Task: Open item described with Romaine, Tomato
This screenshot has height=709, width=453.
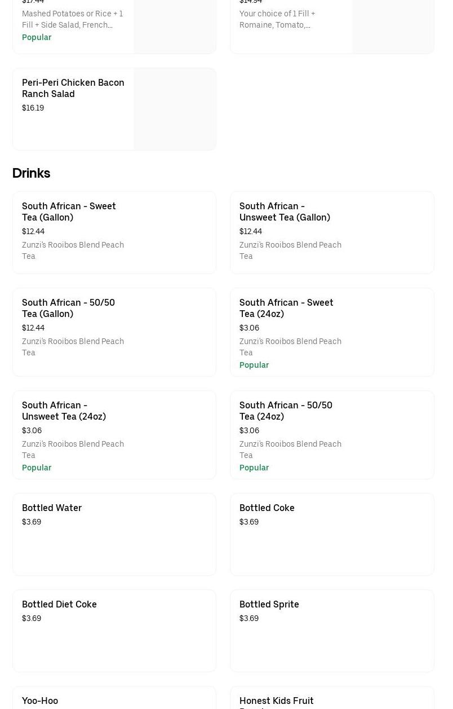Action: 277,19
